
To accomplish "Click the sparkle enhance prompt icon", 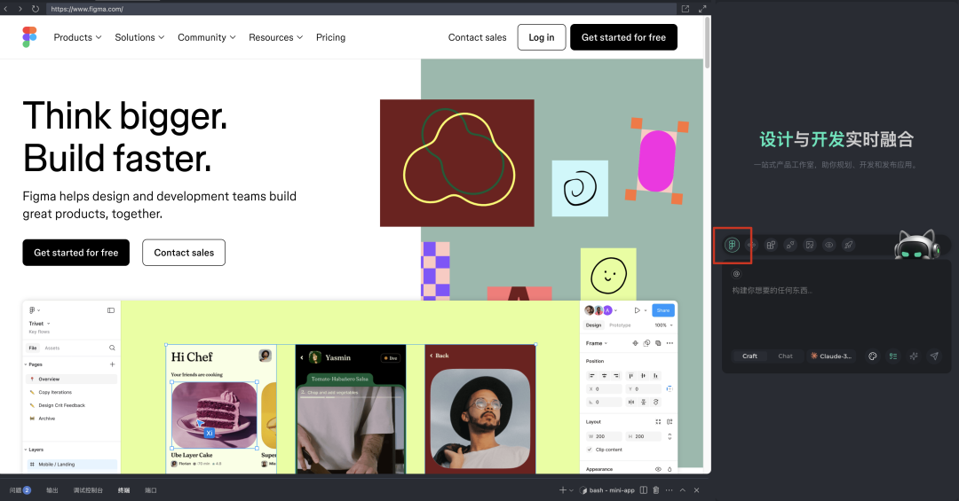I will coord(914,356).
